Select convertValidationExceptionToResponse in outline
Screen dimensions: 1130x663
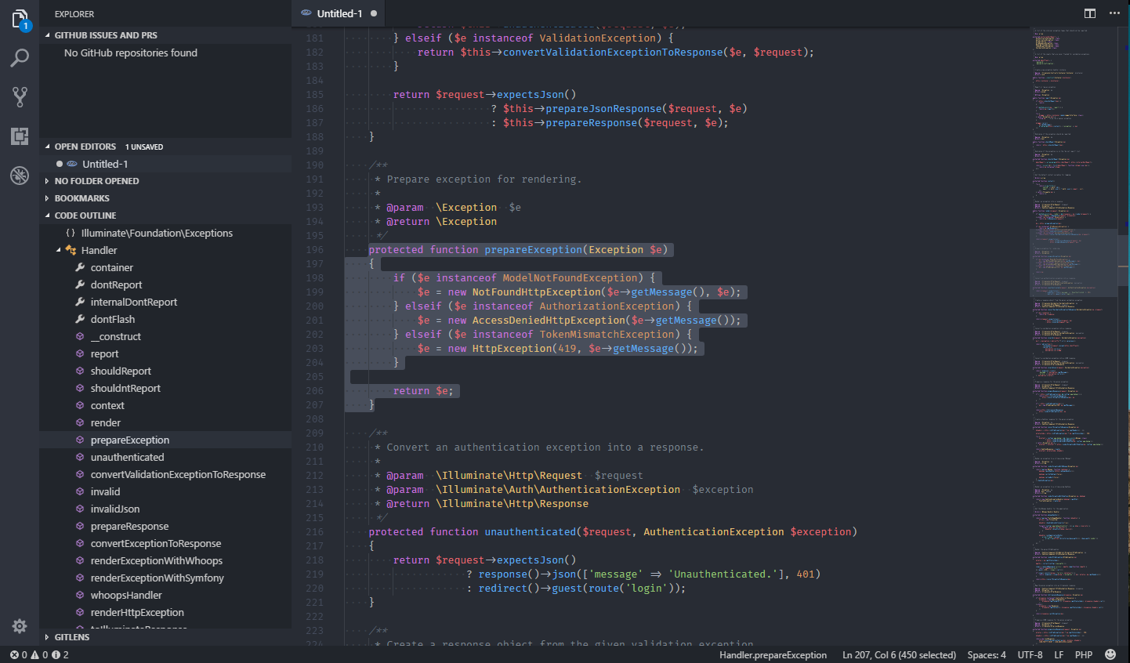(x=165, y=474)
